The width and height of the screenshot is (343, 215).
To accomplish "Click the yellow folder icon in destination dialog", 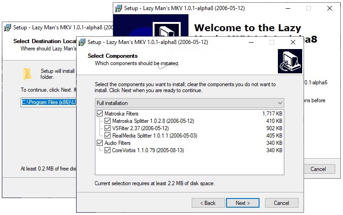I will pyautogui.click(x=28, y=73).
